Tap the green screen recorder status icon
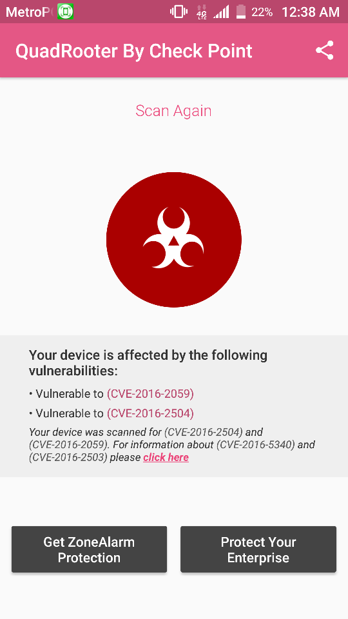This screenshot has height=619, width=348. coord(65,12)
